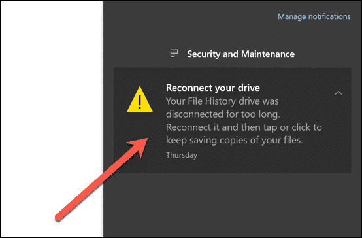
Task: Click empty dark panel space below the notification
Action: 232,205
